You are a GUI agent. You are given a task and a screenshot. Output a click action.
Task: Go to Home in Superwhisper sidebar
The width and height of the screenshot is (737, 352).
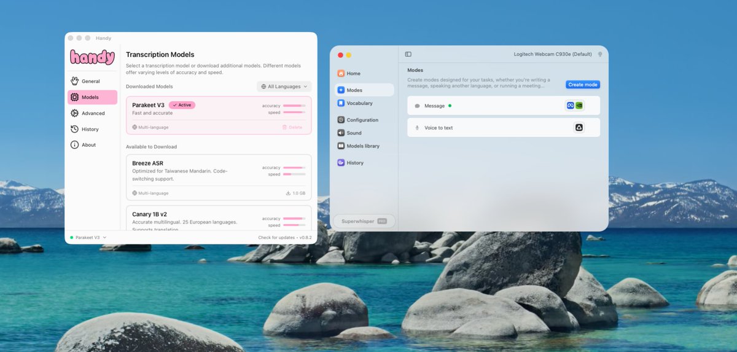(364, 73)
